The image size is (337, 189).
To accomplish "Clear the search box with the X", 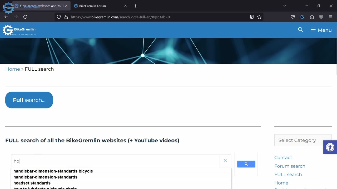I will coord(225,160).
